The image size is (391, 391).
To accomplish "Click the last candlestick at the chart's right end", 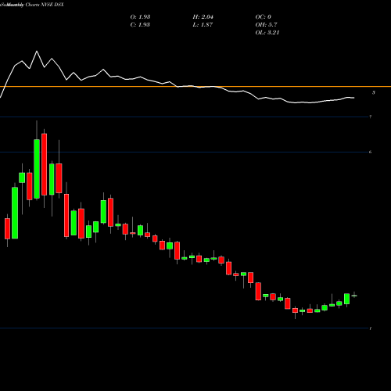I will pos(354,296).
